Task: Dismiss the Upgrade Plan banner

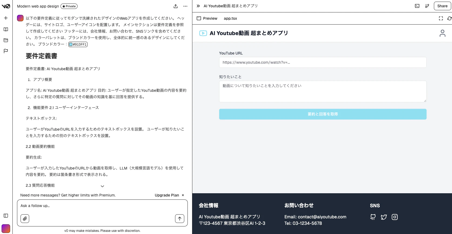Action: [183, 195]
